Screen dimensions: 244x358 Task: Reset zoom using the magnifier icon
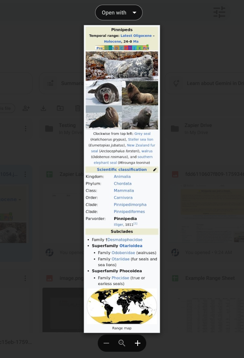pyautogui.click(x=122, y=343)
